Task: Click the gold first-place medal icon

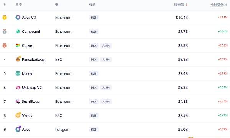Action: pos(5,18)
